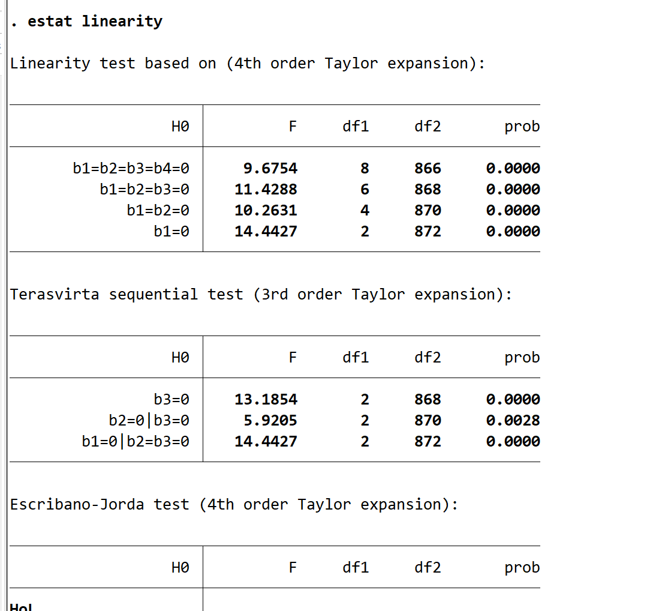The image size is (653, 611).
Task: Click the probability value 0.0028
Action: point(513,421)
